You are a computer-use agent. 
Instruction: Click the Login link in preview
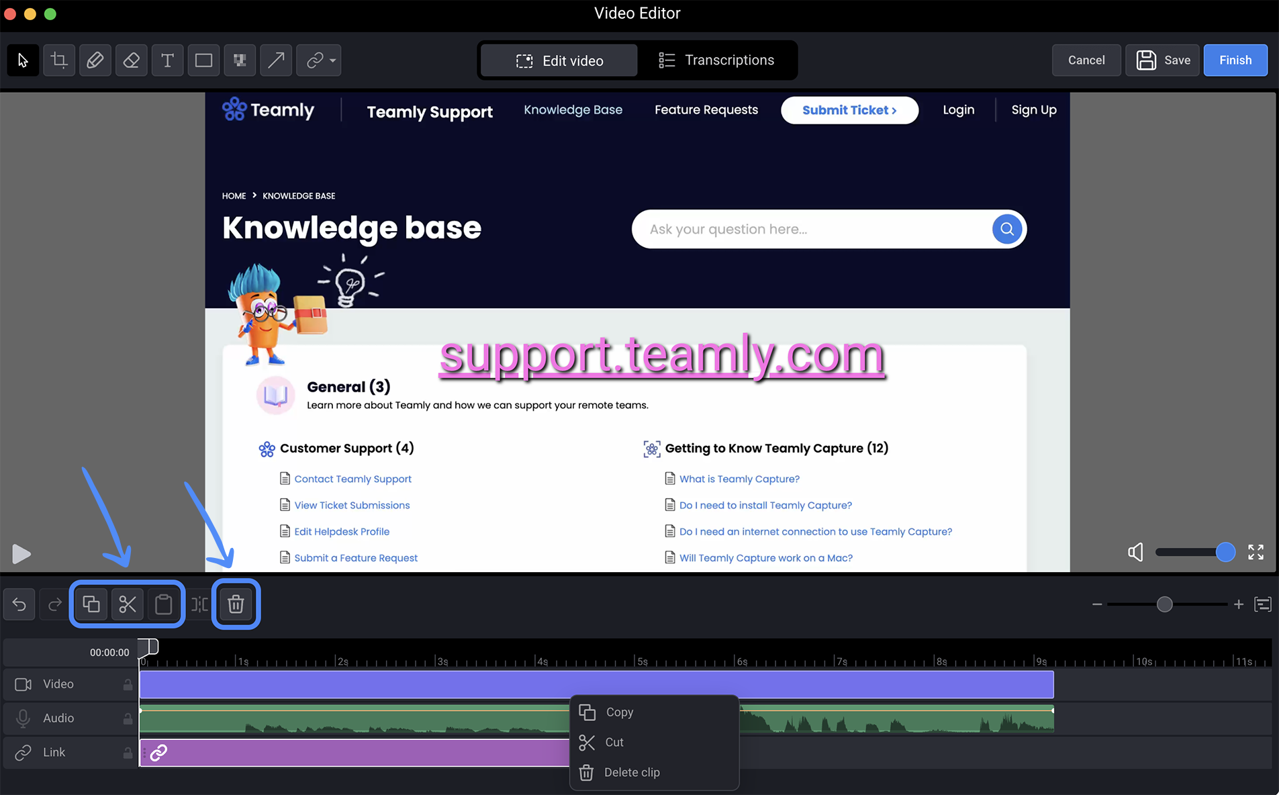click(958, 110)
